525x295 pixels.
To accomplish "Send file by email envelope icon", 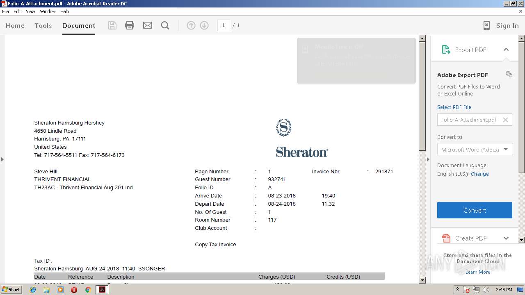I will [x=148, y=25].
